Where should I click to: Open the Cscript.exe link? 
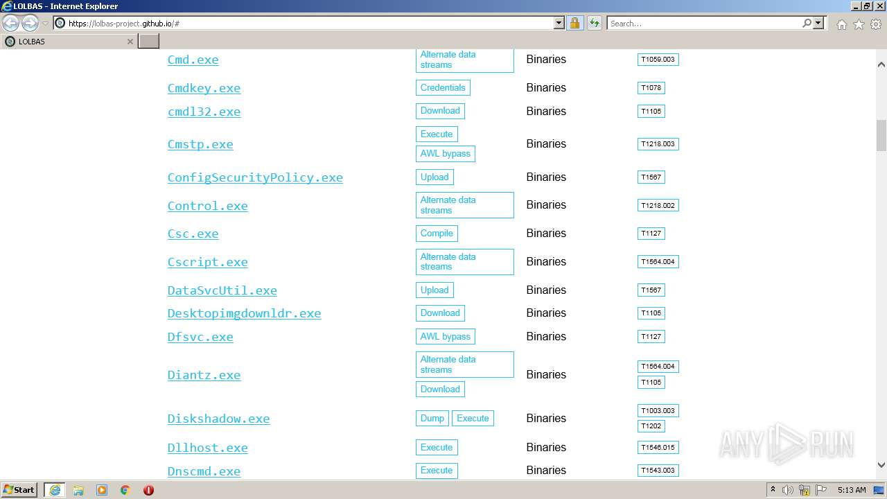[207, 262]
